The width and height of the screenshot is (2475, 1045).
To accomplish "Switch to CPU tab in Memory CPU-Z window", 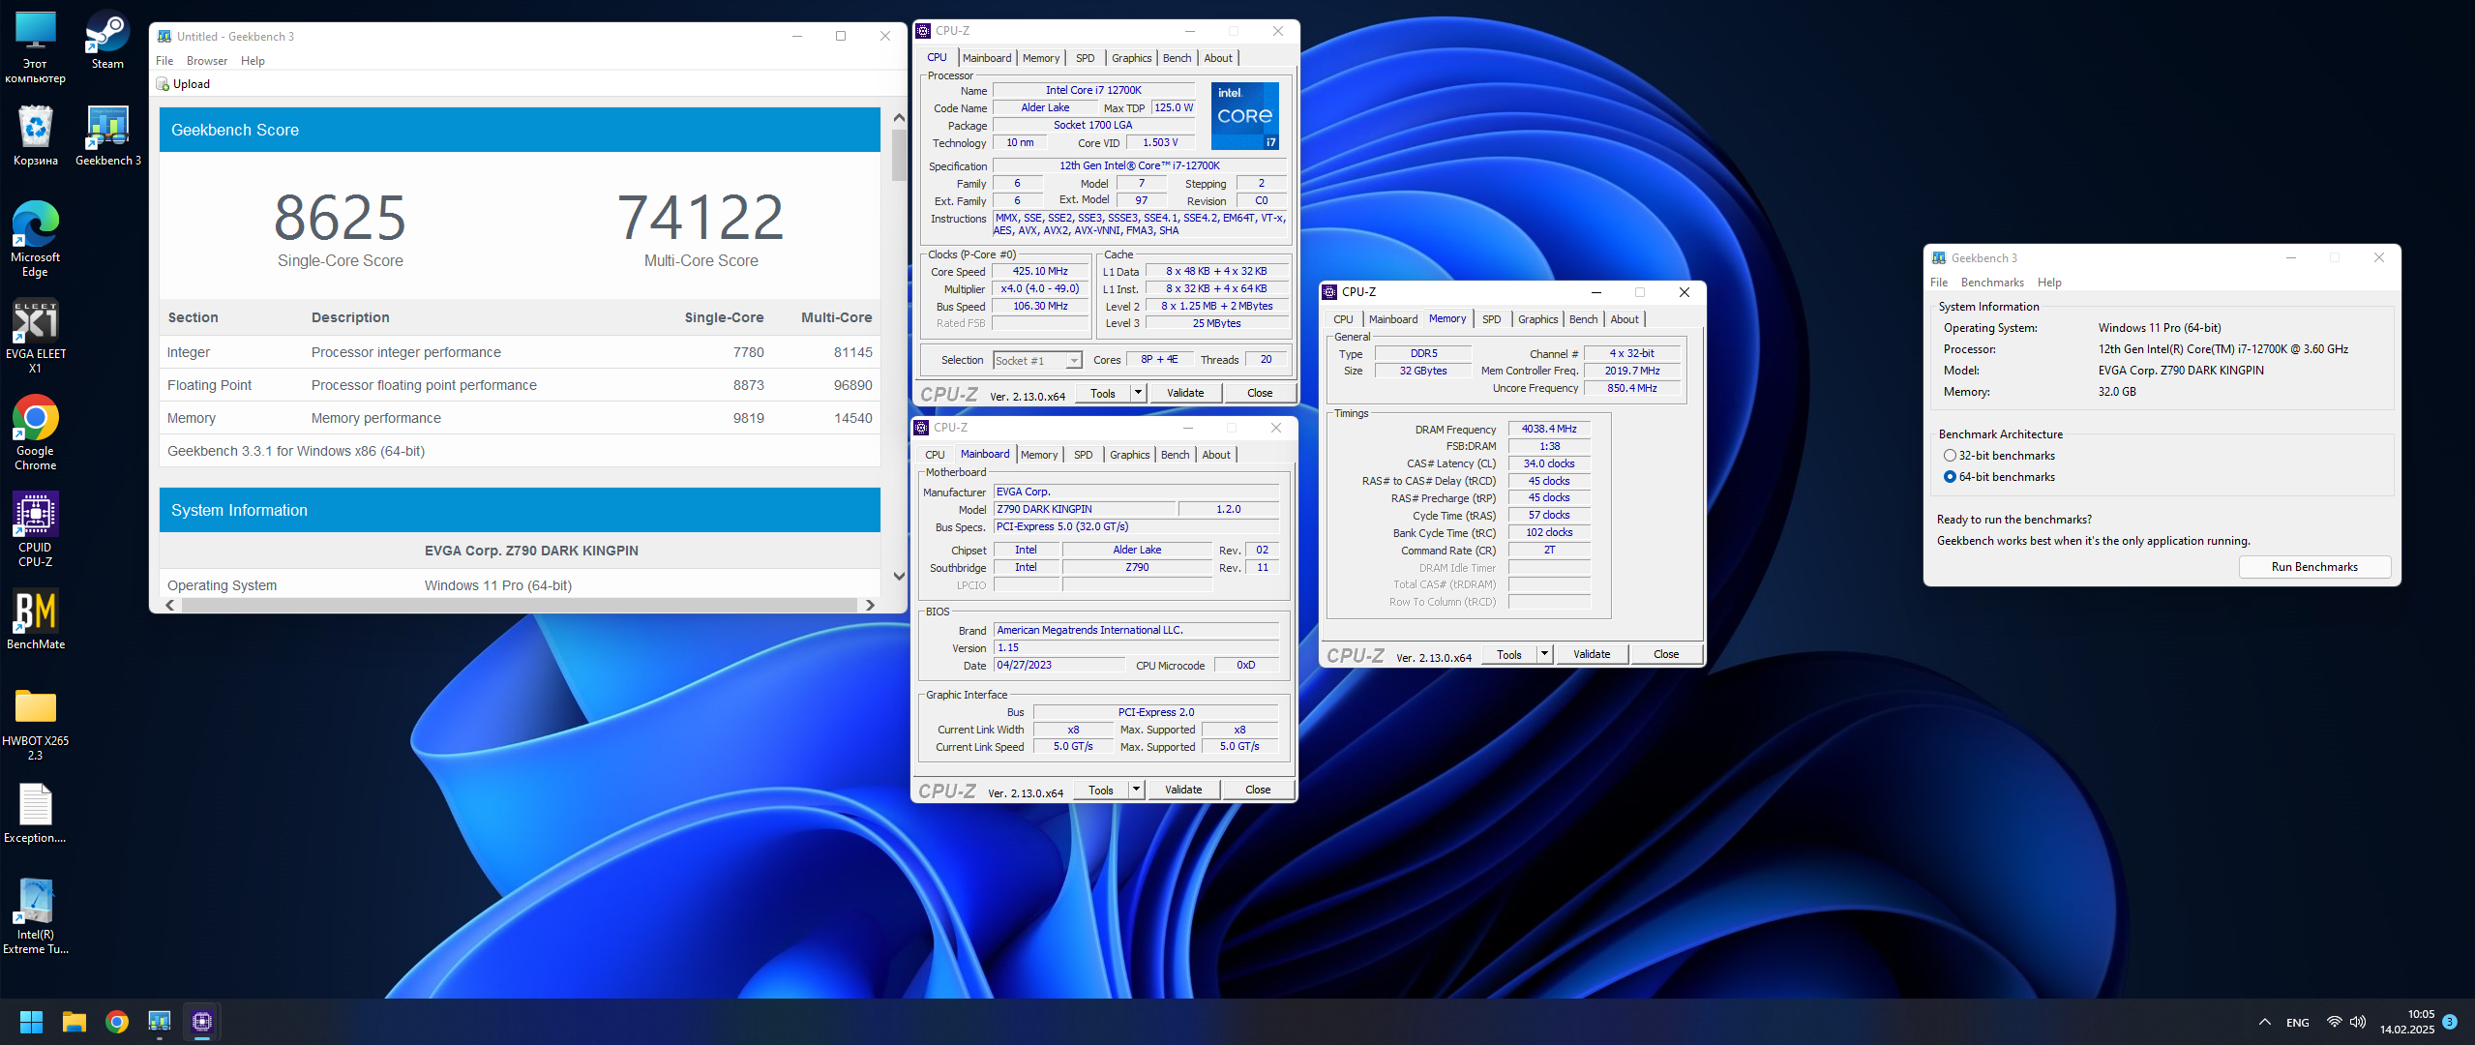I will point(1343,319).
